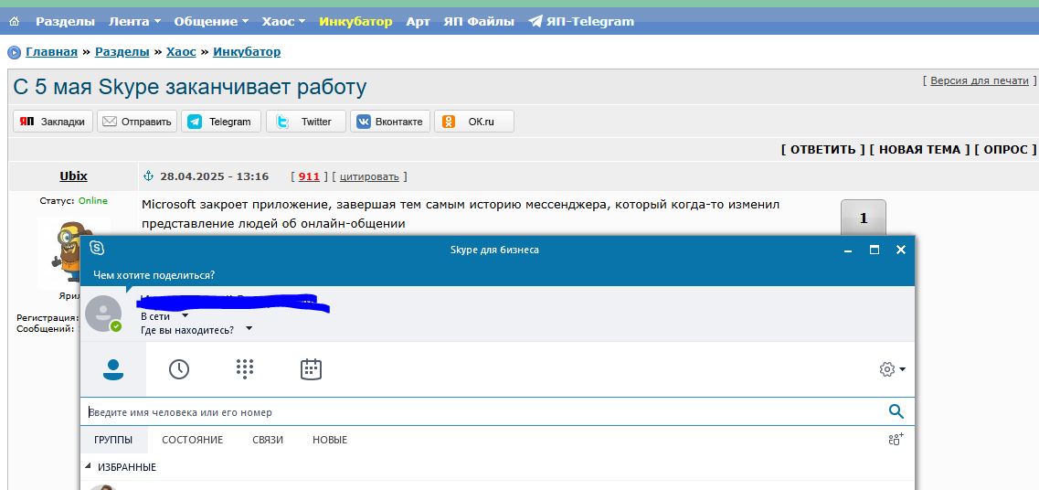1039x490 pixels.
Task: Share the topic on Twitter
Action: (305, 122)
